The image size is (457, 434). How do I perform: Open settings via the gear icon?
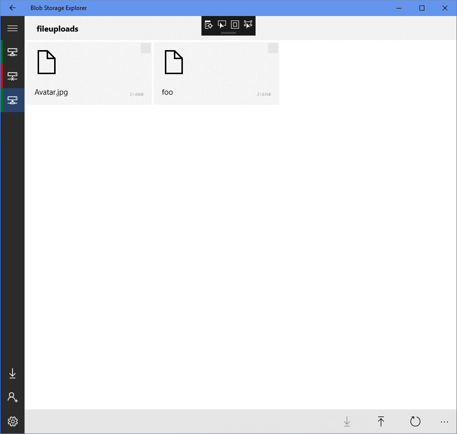pos(13,421)
